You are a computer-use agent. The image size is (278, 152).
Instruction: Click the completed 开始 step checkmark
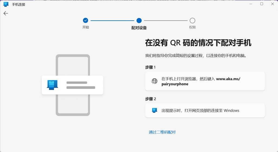(x=86, y=20)
